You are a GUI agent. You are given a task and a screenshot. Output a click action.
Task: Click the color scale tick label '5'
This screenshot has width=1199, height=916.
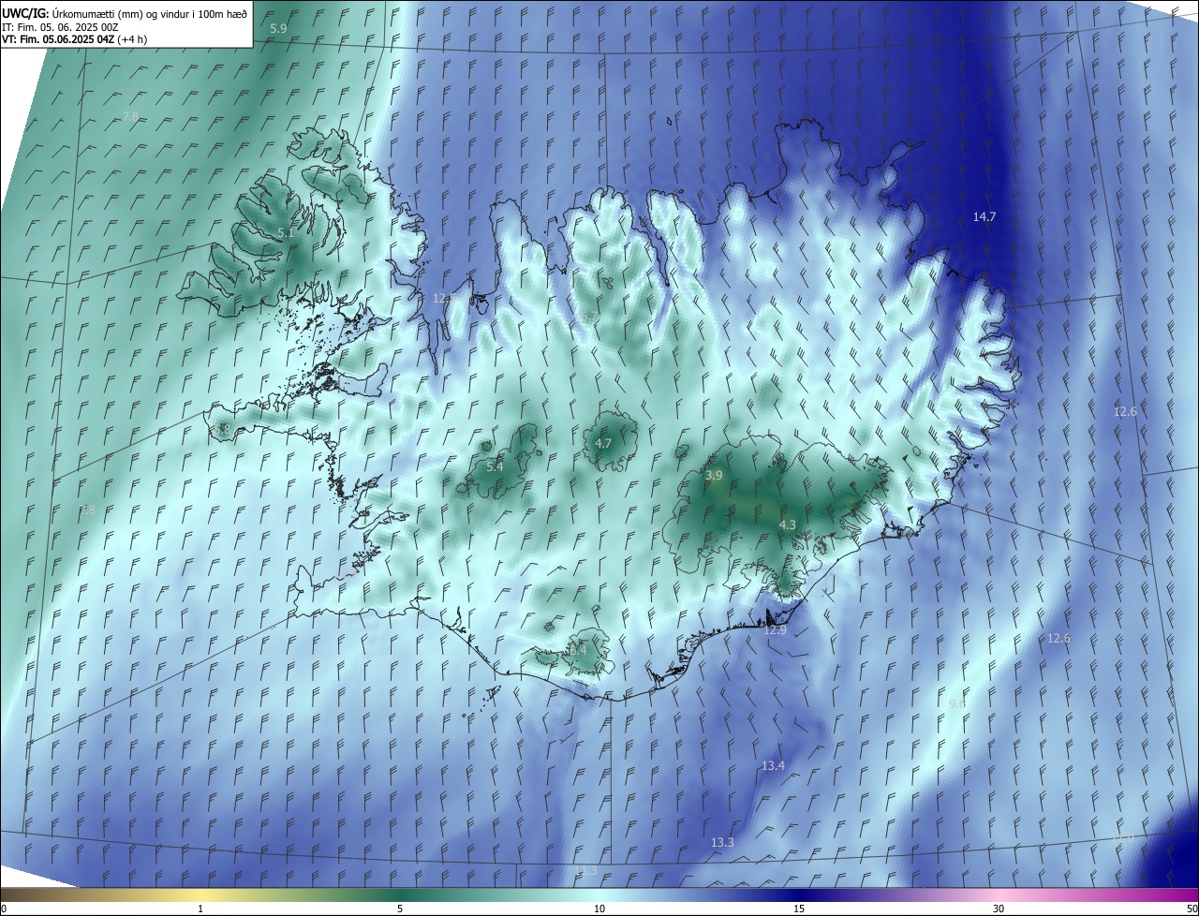click(x=400, y=909)
